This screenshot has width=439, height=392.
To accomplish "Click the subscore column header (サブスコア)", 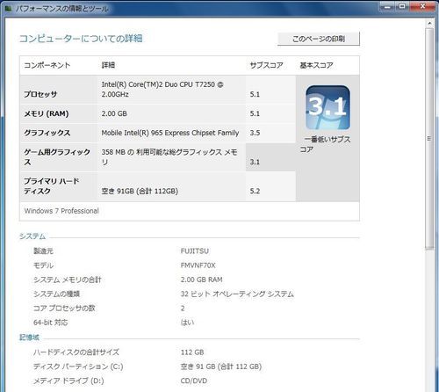I will coord(266,65).
